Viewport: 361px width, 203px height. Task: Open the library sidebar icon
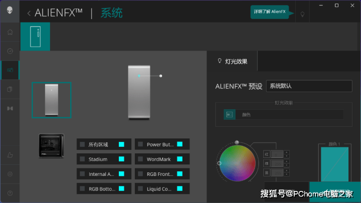(10, 89)
